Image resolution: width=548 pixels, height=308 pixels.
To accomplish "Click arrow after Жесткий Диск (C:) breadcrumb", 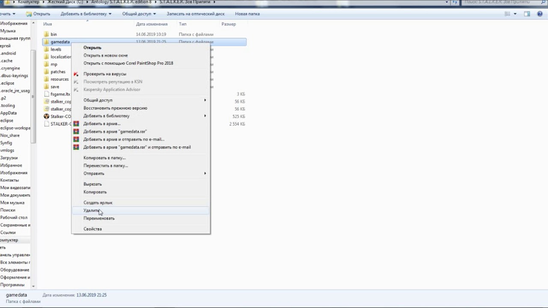I will tap(87, 2).
